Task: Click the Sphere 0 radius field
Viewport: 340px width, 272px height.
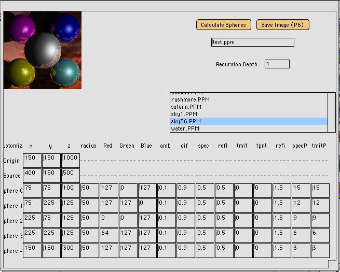Action: coord(90,191)
